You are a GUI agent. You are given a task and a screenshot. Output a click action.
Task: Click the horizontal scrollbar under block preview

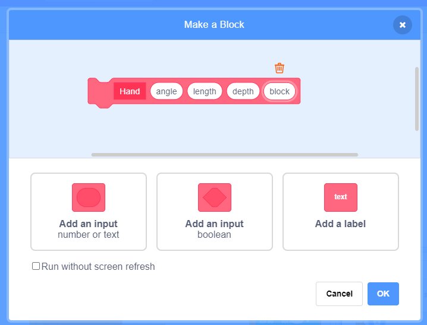pyautogui.click(x=225, y=155)
